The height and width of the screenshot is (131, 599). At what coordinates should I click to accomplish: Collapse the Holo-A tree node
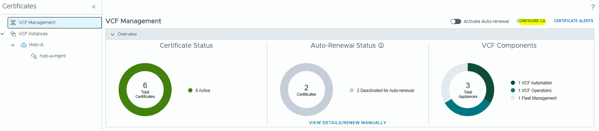coord(13,45)
